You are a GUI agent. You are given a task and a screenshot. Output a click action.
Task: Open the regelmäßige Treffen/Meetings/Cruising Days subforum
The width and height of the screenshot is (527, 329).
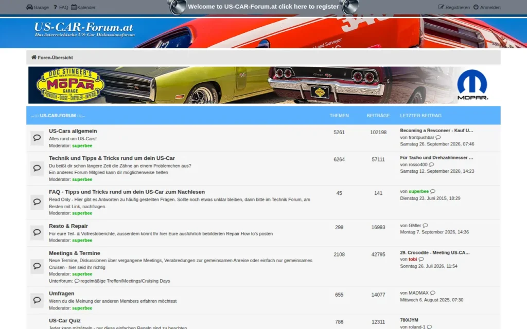click(125, 281)
